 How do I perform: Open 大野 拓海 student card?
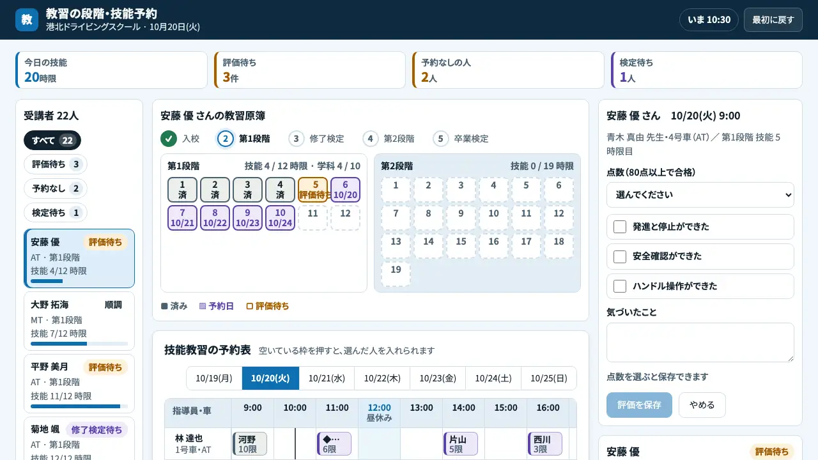[x=79, y=321]
